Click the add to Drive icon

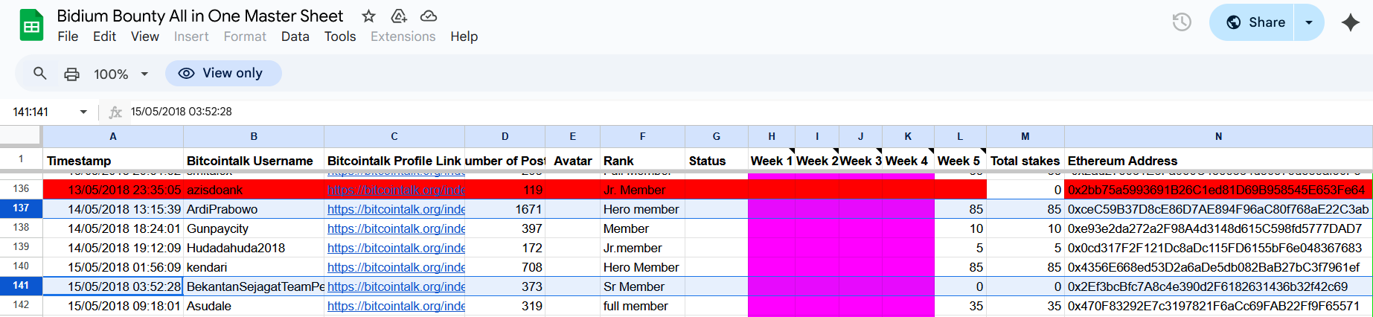[x=399, y=16]
